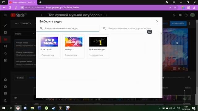
Task: Open the Analytics icon in sidebar
Action: (x=5, y=32)
